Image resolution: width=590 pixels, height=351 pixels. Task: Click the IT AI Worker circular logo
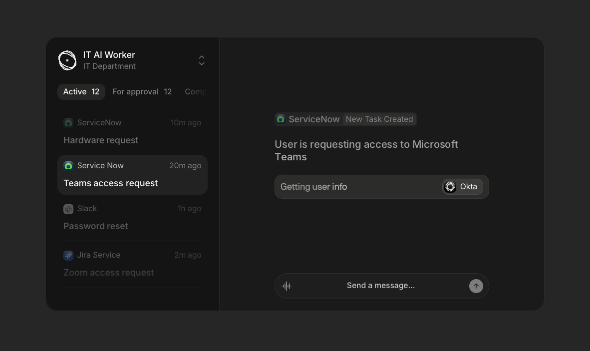click(x=67, y=60)
